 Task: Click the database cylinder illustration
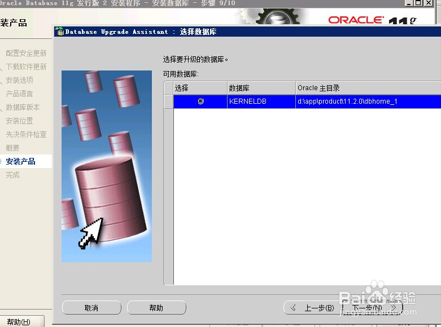click(x=107, y=166)
